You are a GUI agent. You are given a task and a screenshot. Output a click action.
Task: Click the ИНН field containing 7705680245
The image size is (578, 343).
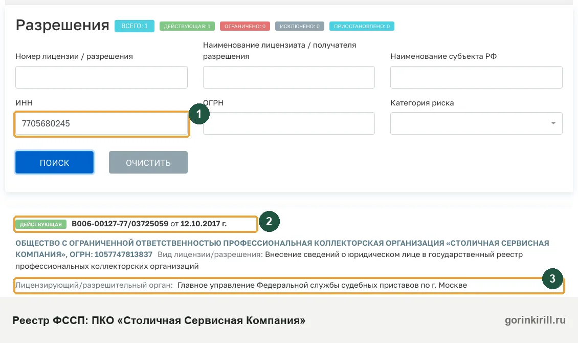[101, 123]
